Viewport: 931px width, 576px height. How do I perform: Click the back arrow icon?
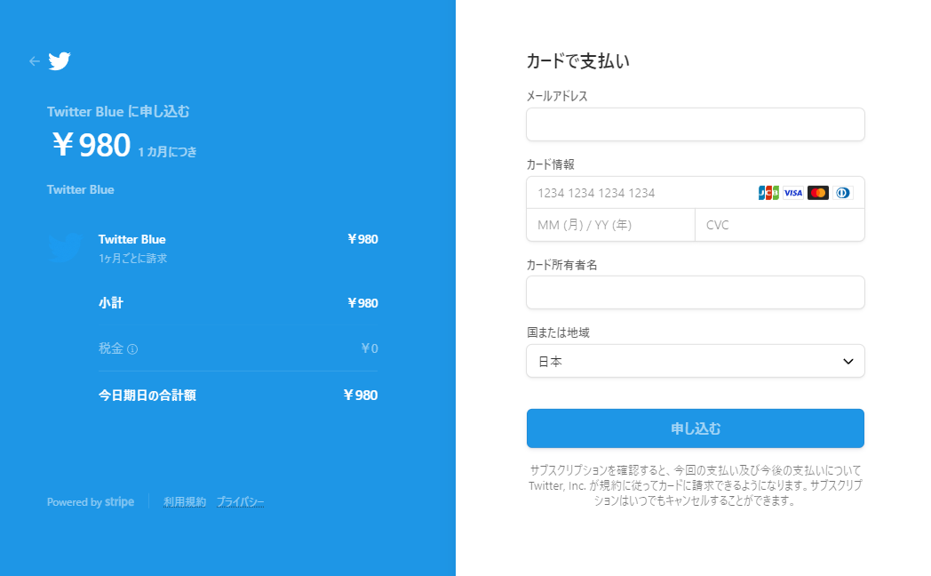tap(35, 61)
